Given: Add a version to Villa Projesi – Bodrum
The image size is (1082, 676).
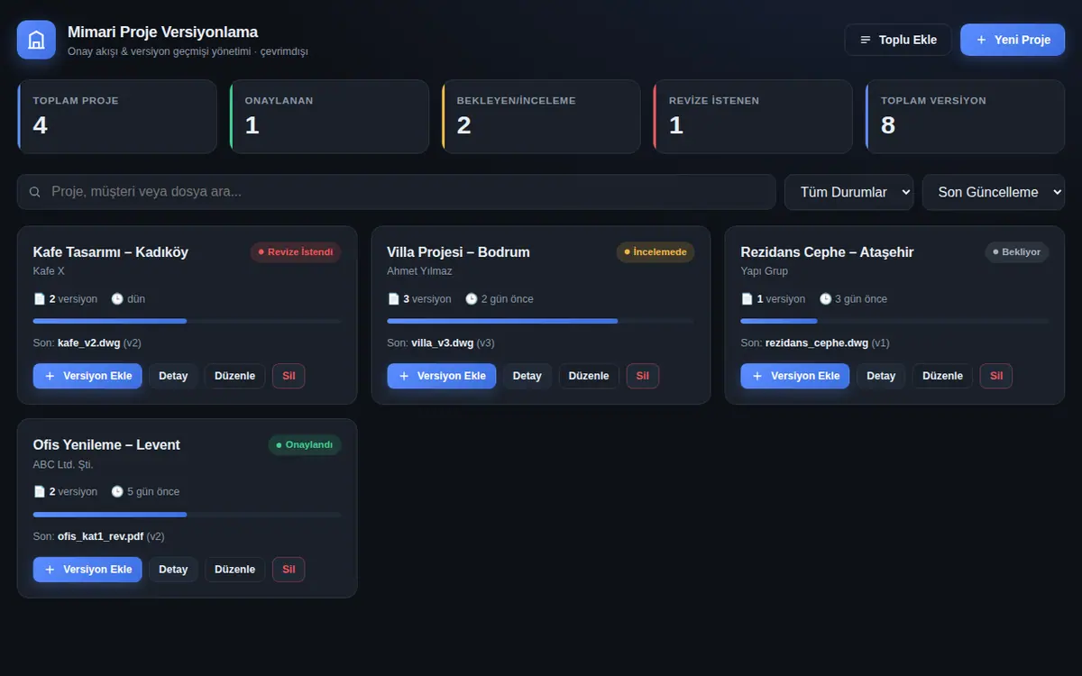Looking at the screenshot, I should (442, 376).
